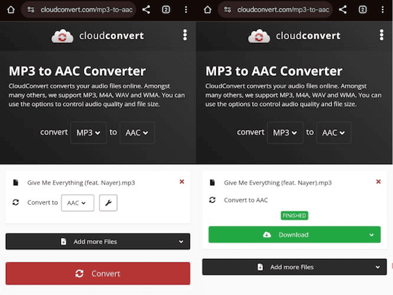Click the refresh icon next to 'Convert to' on left
The image size is (393, 295).
coord(16,202)
